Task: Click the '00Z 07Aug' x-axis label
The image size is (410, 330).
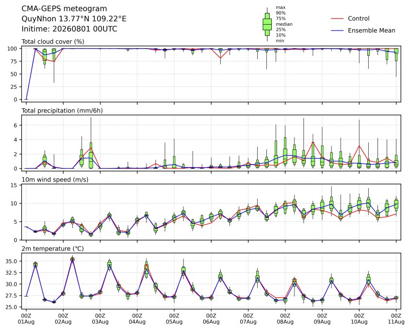Action: click(248, 319)
